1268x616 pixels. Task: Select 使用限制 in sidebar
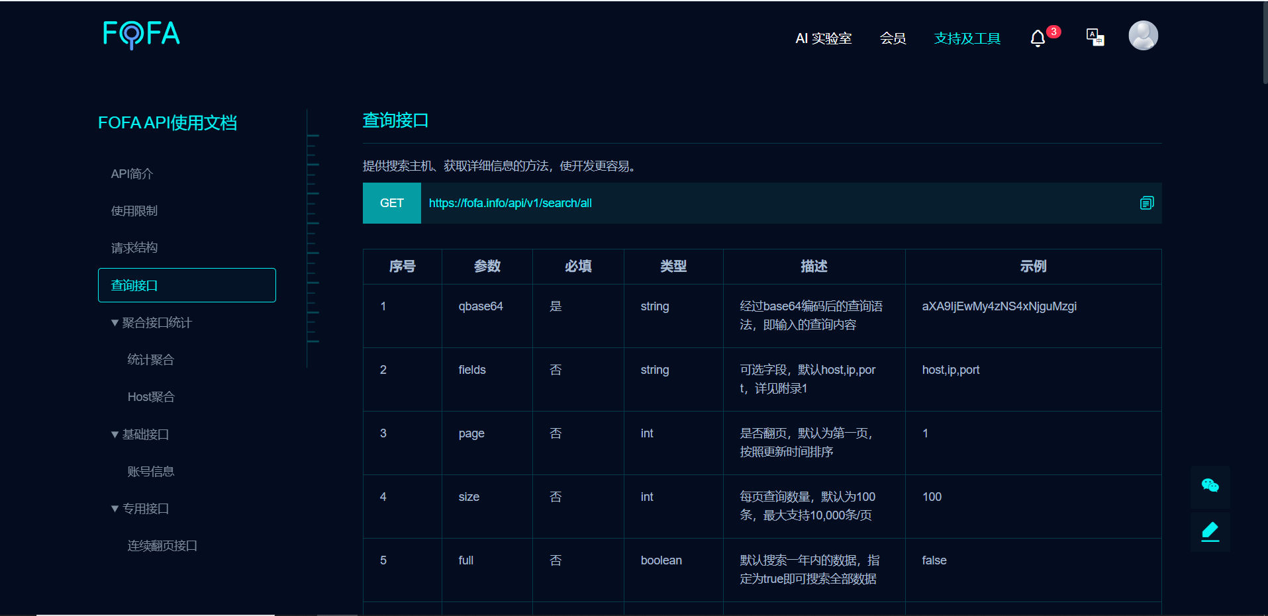134,211
